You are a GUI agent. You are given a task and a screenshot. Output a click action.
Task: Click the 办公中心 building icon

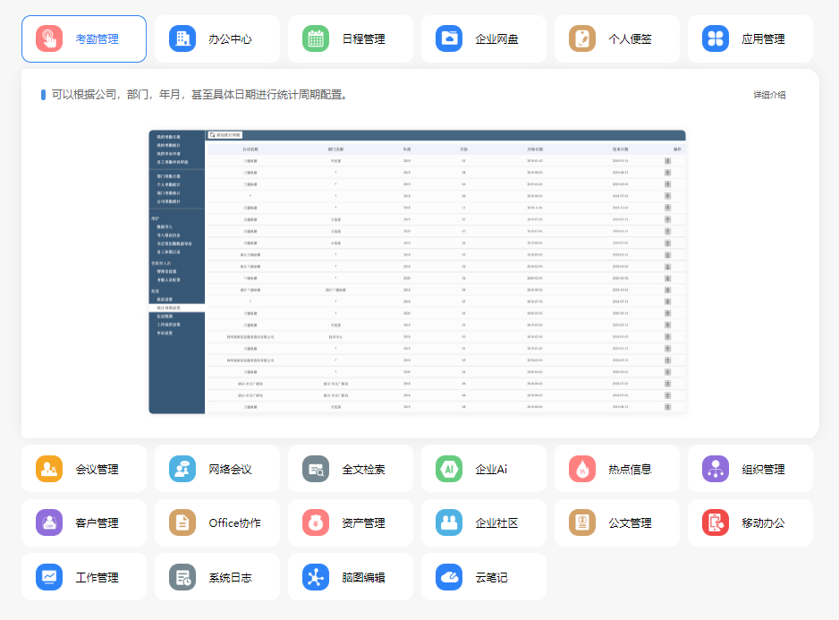tap(182, 39)
